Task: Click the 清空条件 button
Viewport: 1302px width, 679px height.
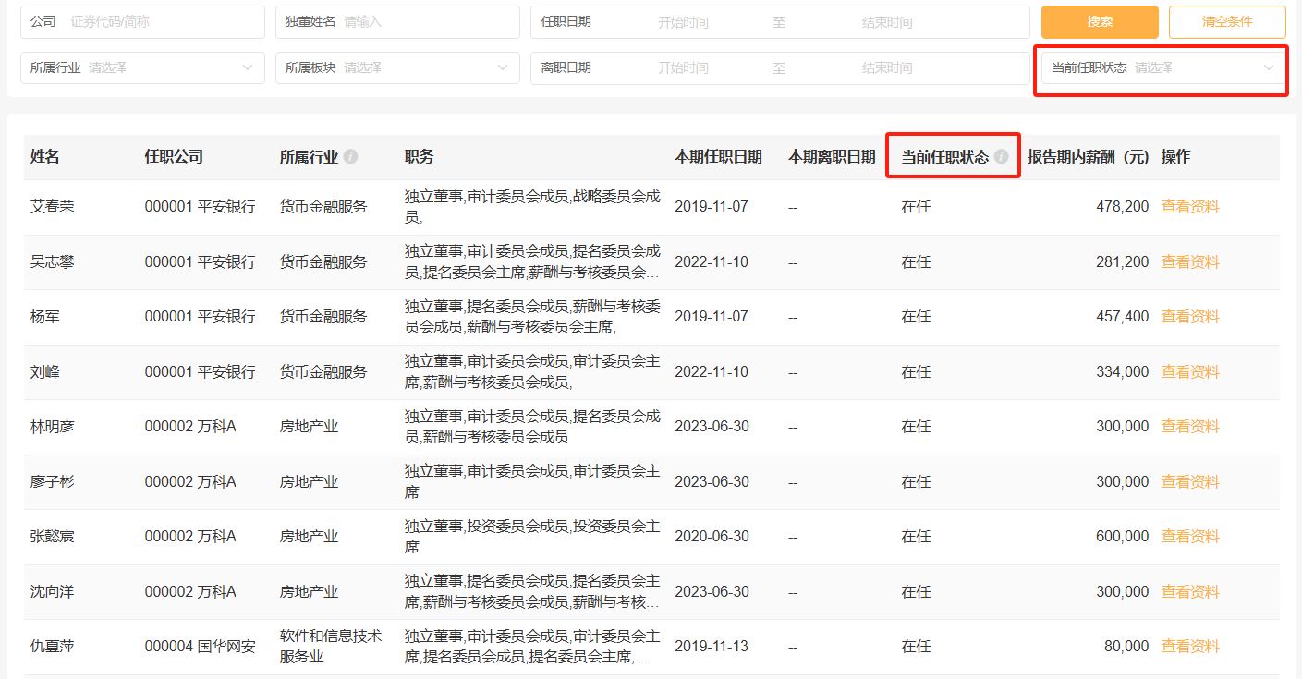Action: coord(1227,22)
